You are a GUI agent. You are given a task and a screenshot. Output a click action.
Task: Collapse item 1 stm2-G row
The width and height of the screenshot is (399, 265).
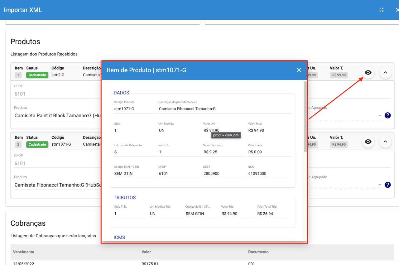385,72
